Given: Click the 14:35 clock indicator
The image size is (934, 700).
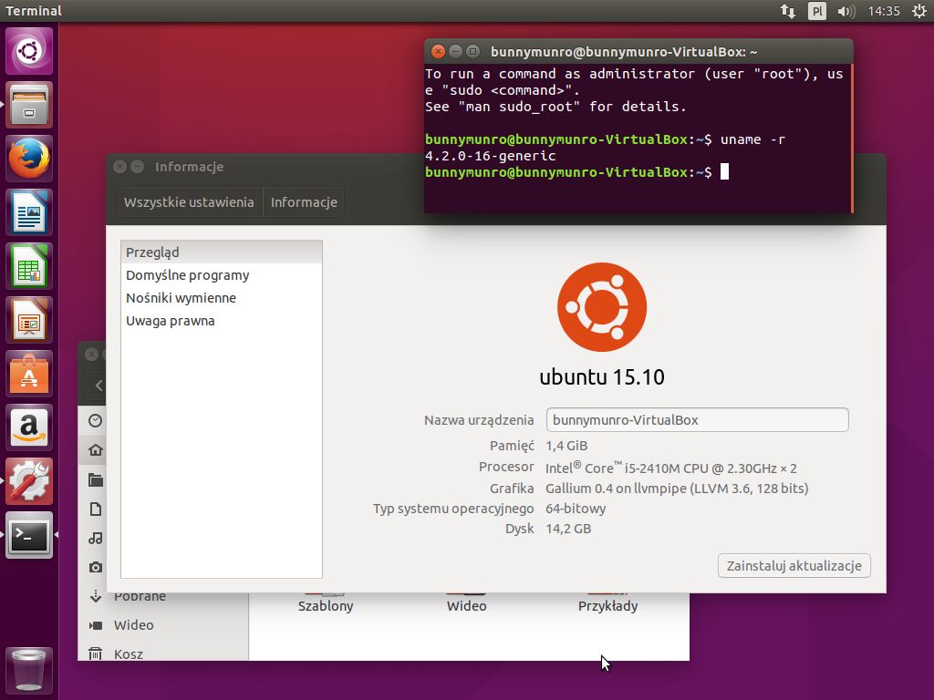Looking at the screenshot, I should (x=883, y=11).
